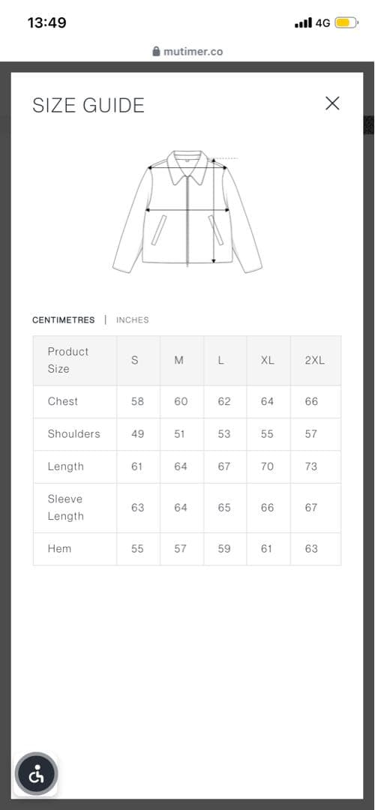
Task: Tap the Sleeve Length row label
Action: (65, 507)
